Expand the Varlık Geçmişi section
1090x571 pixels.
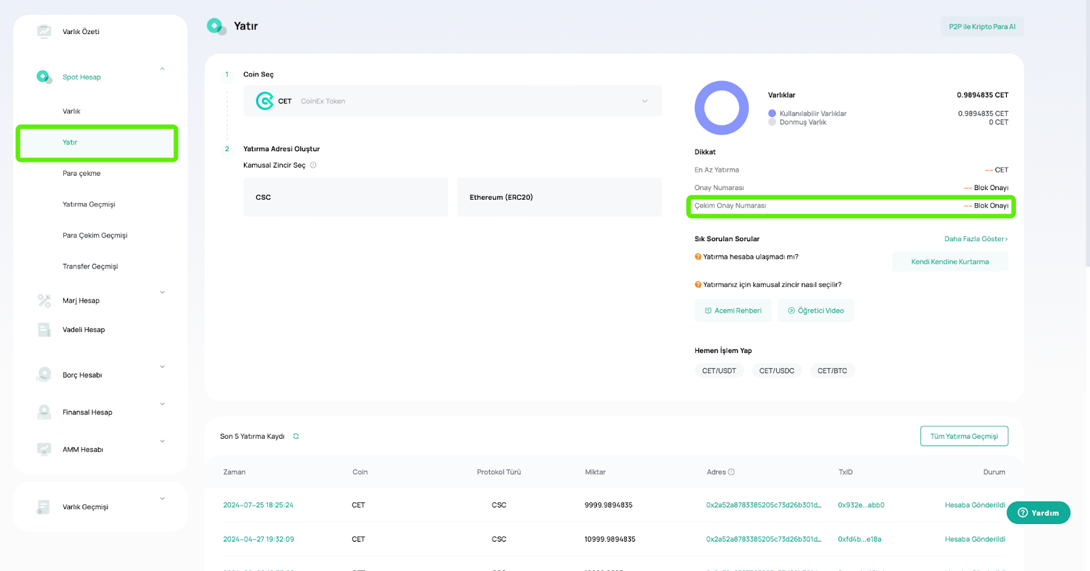(x=162, y=498)
